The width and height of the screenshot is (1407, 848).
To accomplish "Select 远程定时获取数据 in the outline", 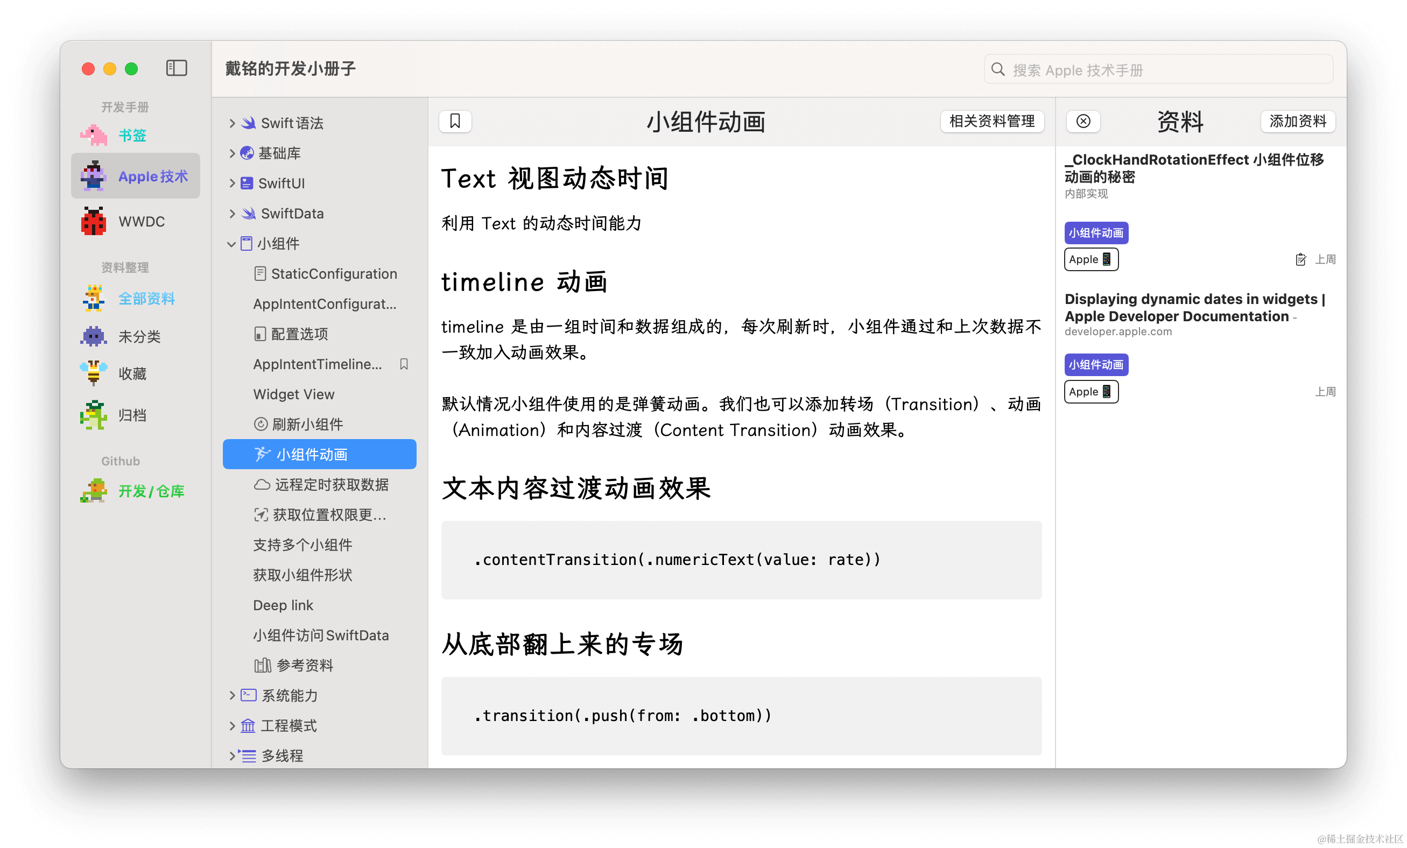I will (331, 484).
